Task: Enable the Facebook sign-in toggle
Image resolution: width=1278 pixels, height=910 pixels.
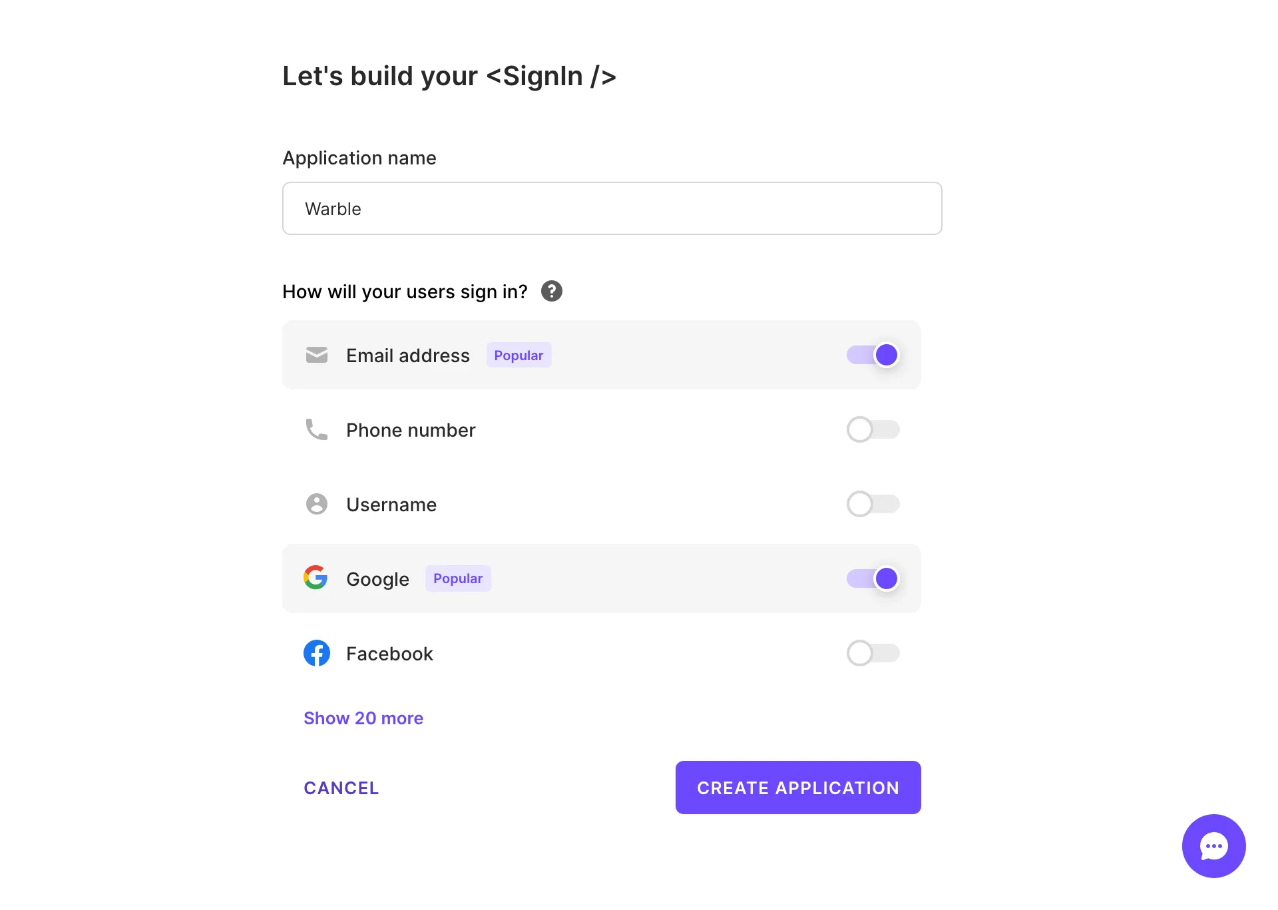Action: [x=873, y=653]
